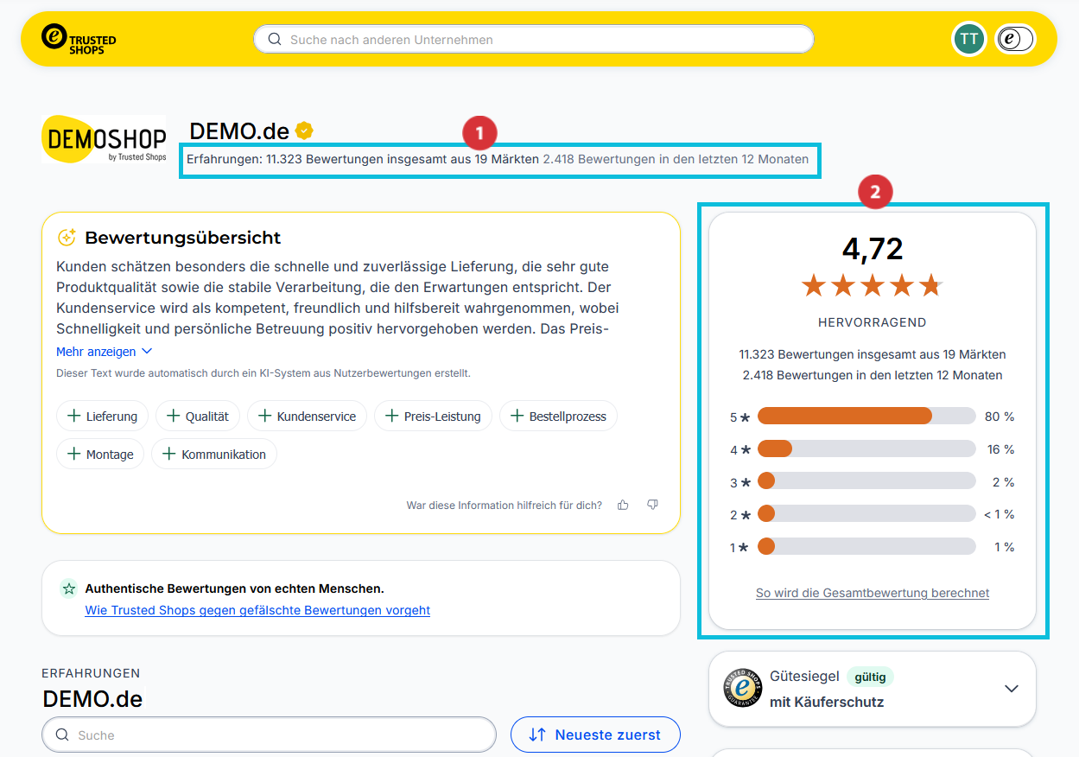Select the Preis-Leistung topic chip

click(x=434, y=416)
